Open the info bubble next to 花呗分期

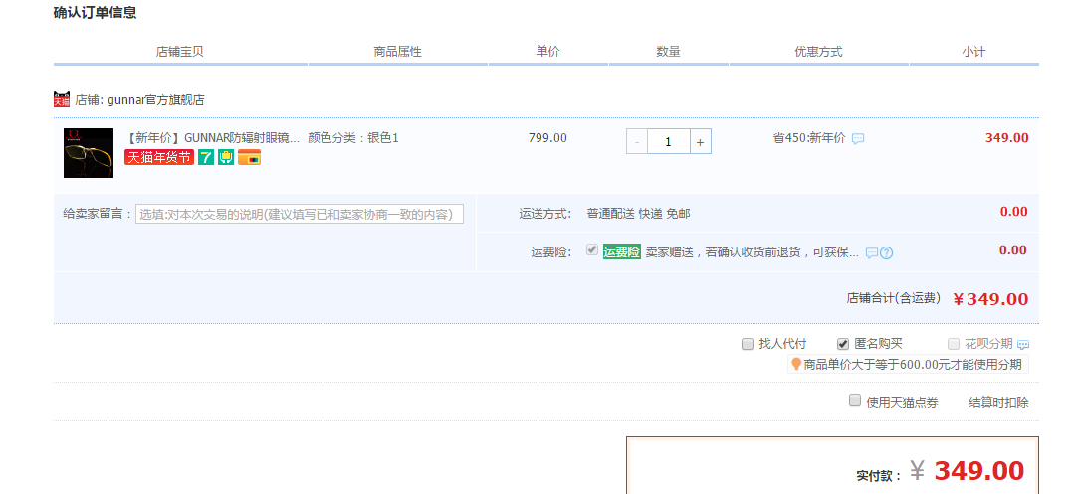point(1023,345)
